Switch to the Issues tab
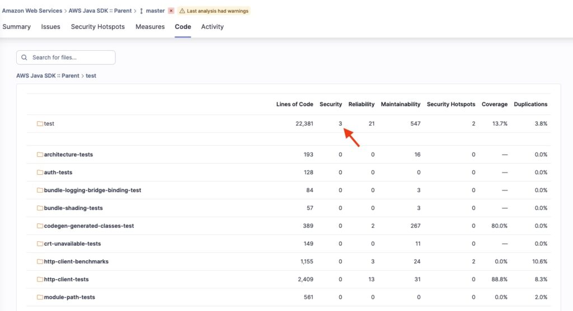This screenshot has width=573, height=311. tap(51, 27)
